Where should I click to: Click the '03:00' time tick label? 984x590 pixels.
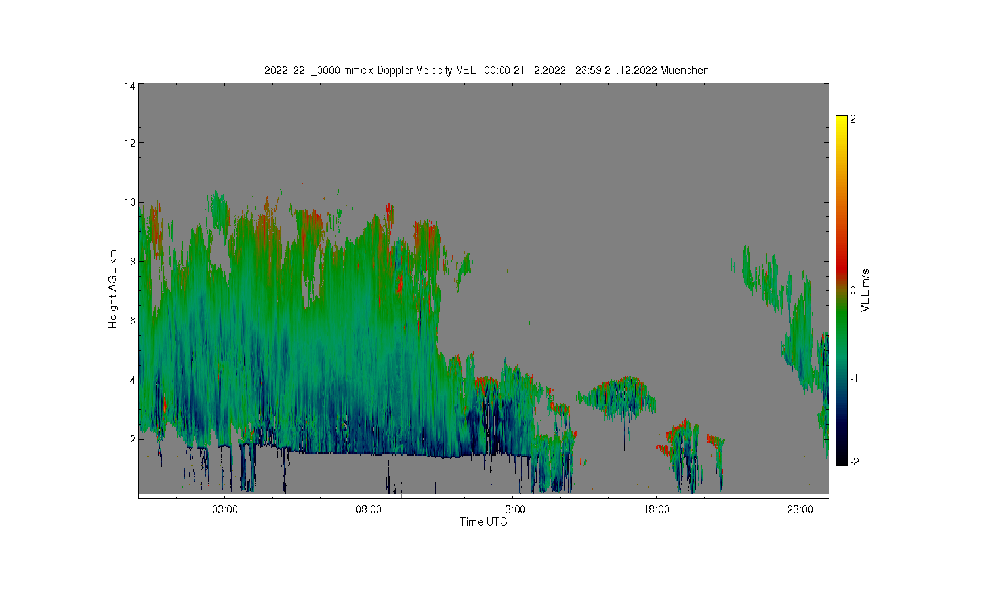click(x=224, y=509)
